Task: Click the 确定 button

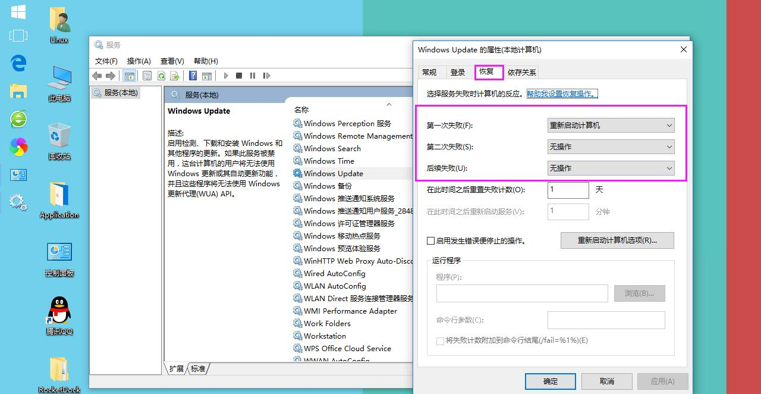Action: click(551, 382)
